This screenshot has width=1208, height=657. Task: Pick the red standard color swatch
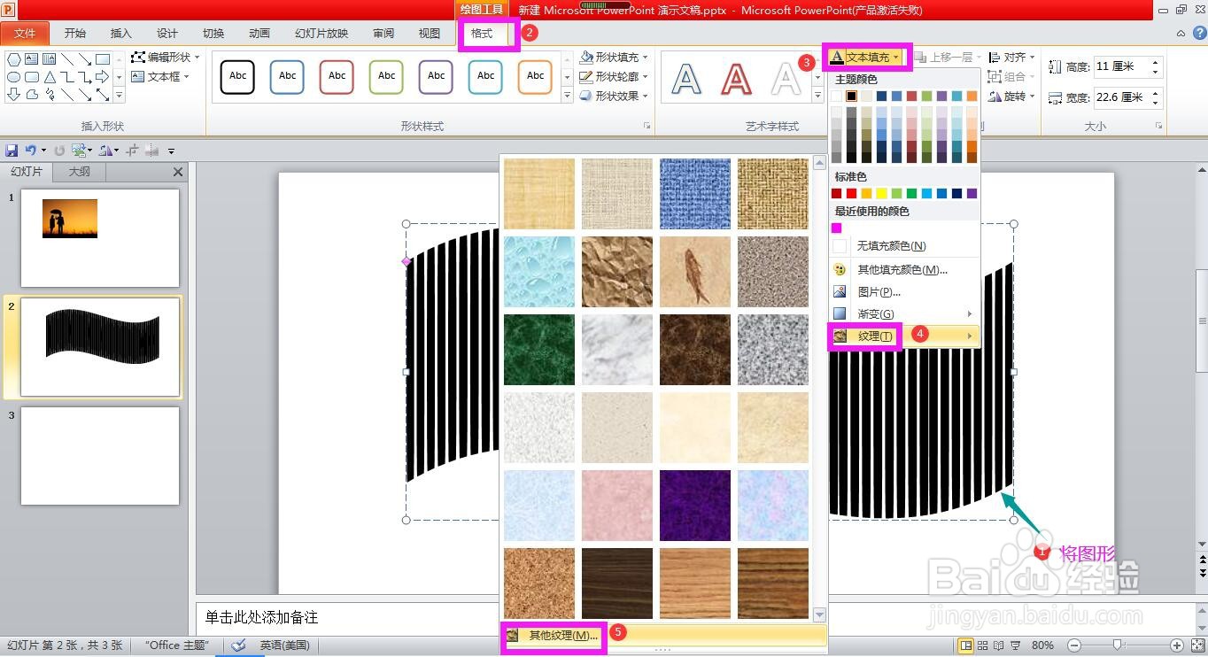coord(852,194)
